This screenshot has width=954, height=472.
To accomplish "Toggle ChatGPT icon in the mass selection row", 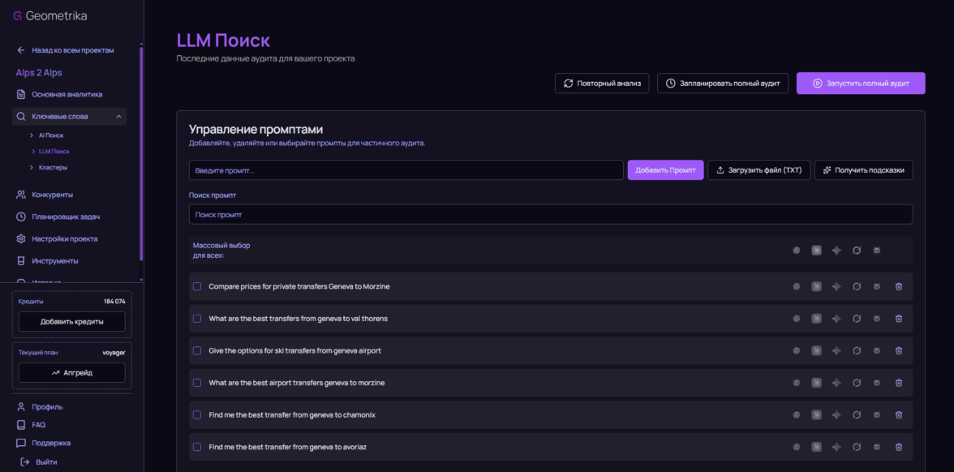I will [796, 251].
